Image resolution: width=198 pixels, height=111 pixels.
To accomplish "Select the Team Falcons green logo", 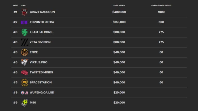I will pos(24,32).
